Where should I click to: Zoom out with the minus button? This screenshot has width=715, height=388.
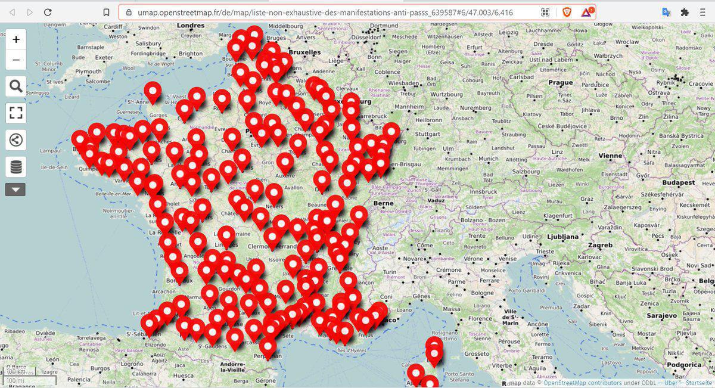(x=15, y=60)
